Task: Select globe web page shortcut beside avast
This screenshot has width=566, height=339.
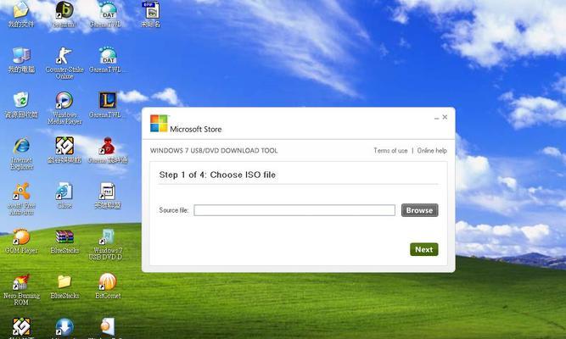Action: pyautogui.click(x=64, y=196)
